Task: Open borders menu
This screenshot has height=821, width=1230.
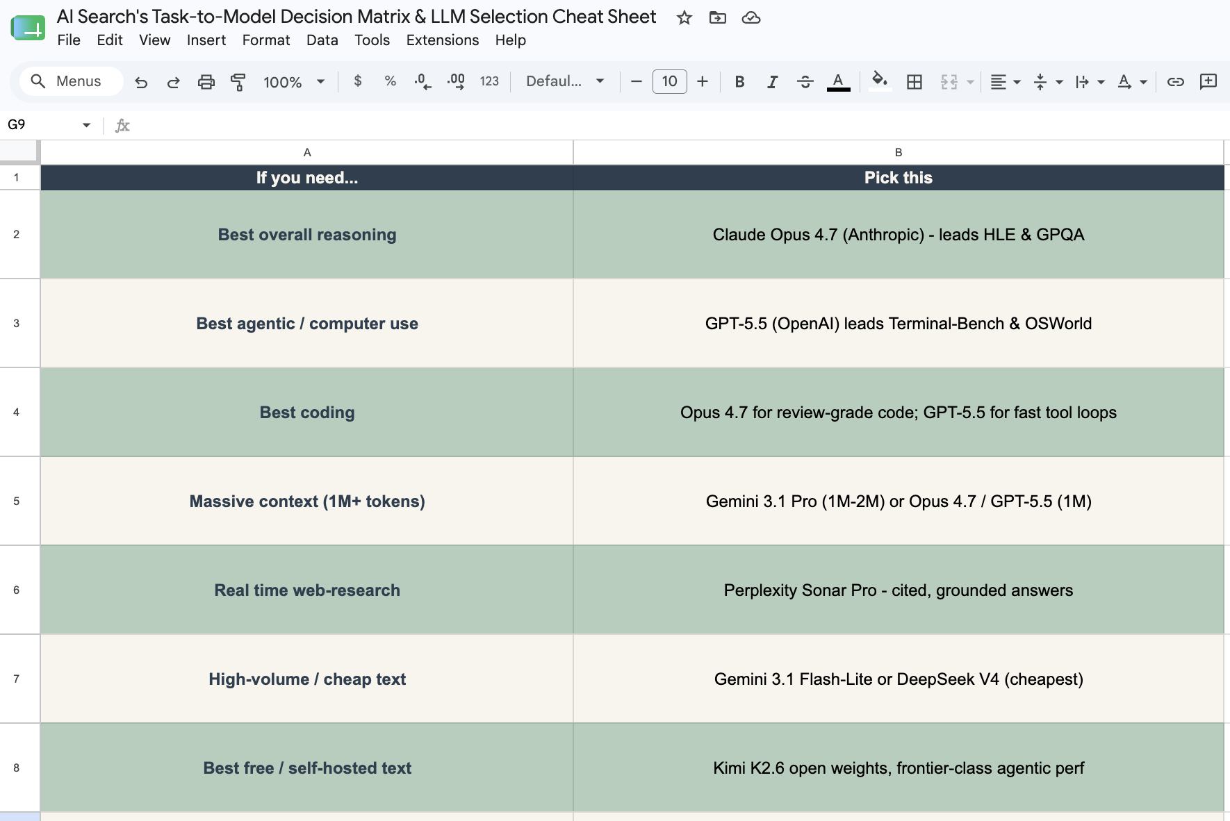Action: [x=915, y=81]
